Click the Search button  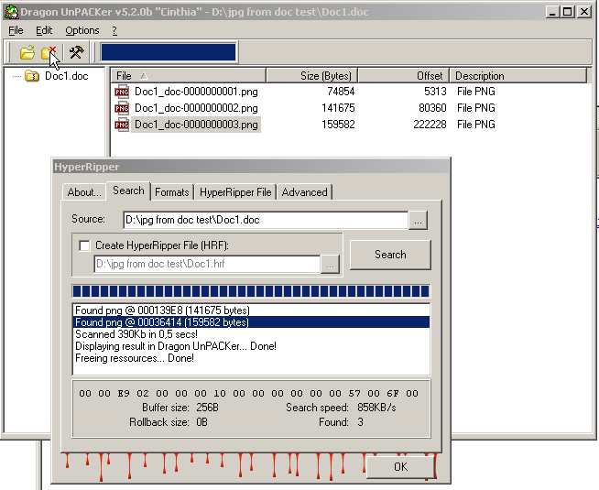pyautogui.click(x=390, y=255)
